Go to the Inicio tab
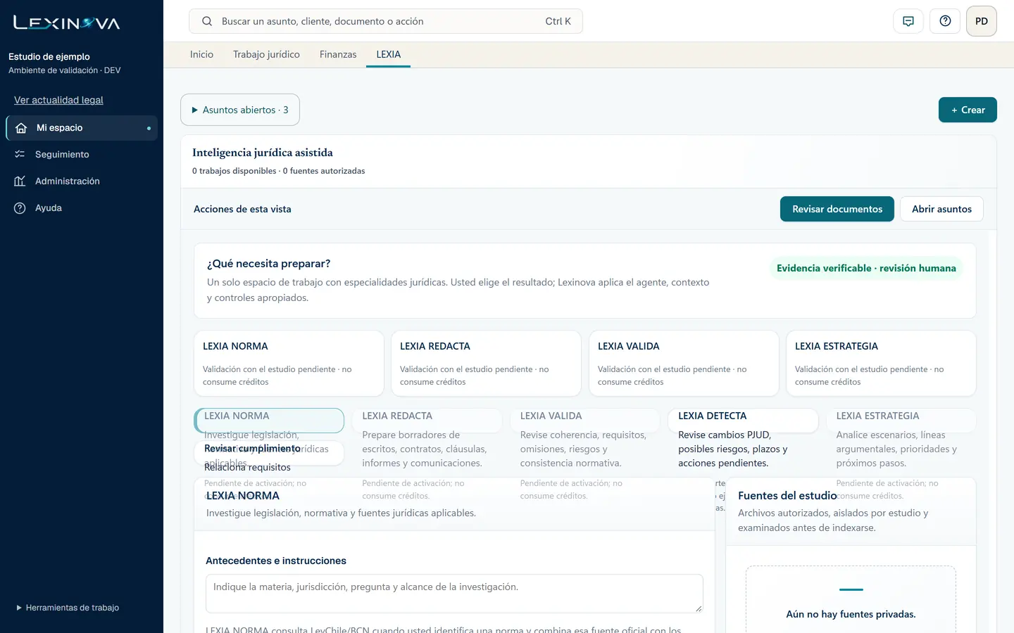1014x633 pixels. [x=201, y=54]
